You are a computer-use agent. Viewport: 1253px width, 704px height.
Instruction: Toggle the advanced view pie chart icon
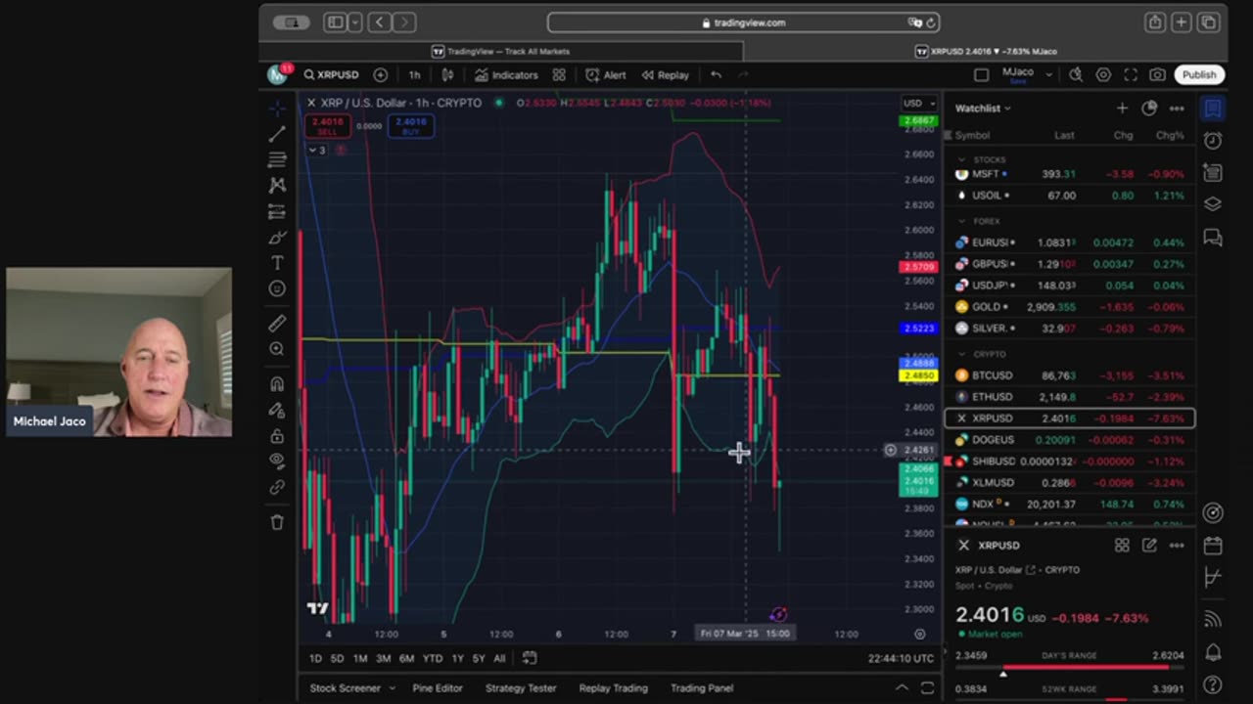[x=1149, y=109]
